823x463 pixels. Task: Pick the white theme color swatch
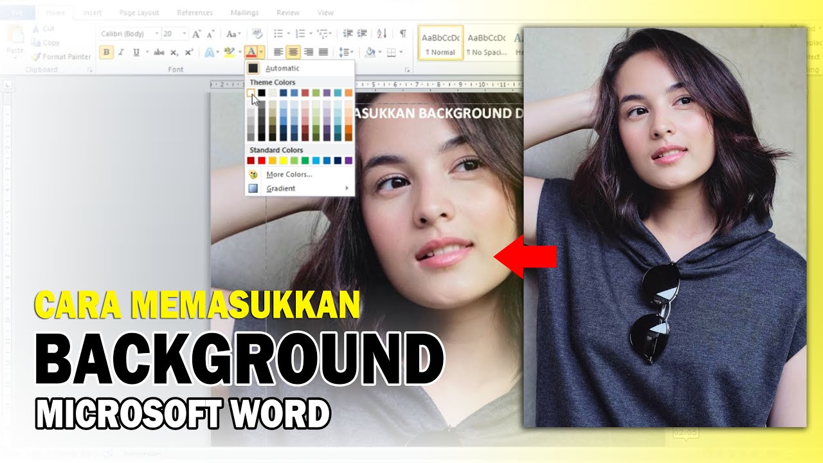click(251, 93)
